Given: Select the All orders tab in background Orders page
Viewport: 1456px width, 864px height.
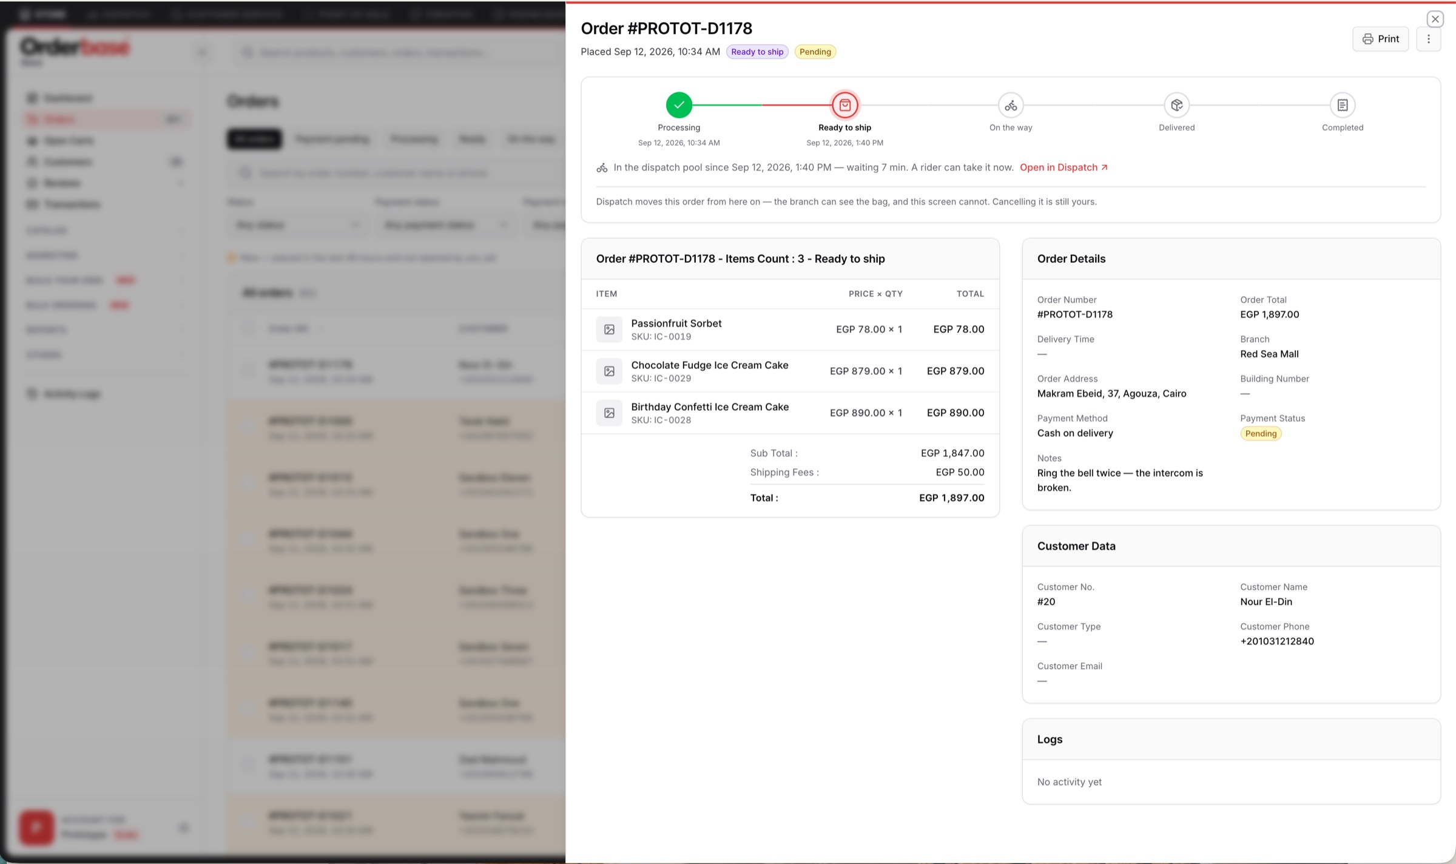Looking at the screenshot, I should point(254,139).
